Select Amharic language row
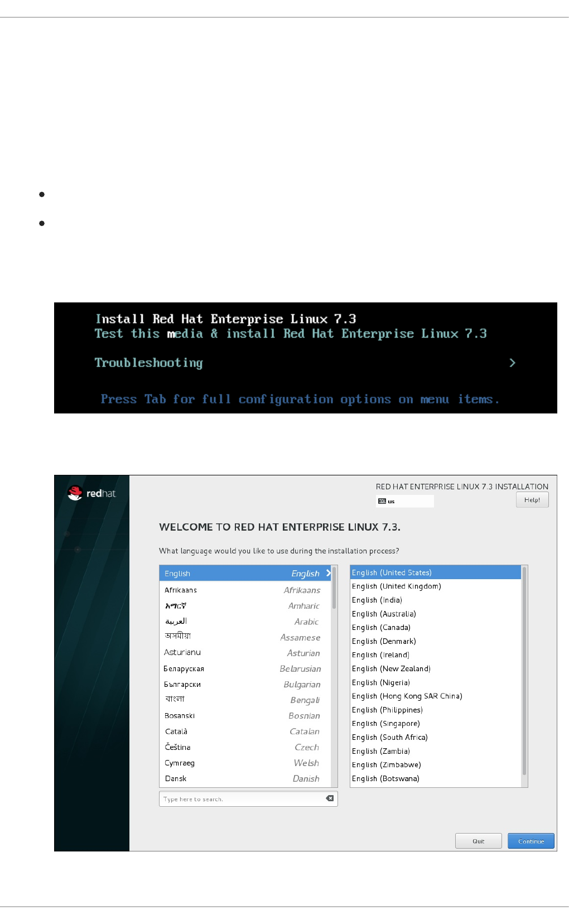Screen dimensions: 569x924 [x=245, y=605]
